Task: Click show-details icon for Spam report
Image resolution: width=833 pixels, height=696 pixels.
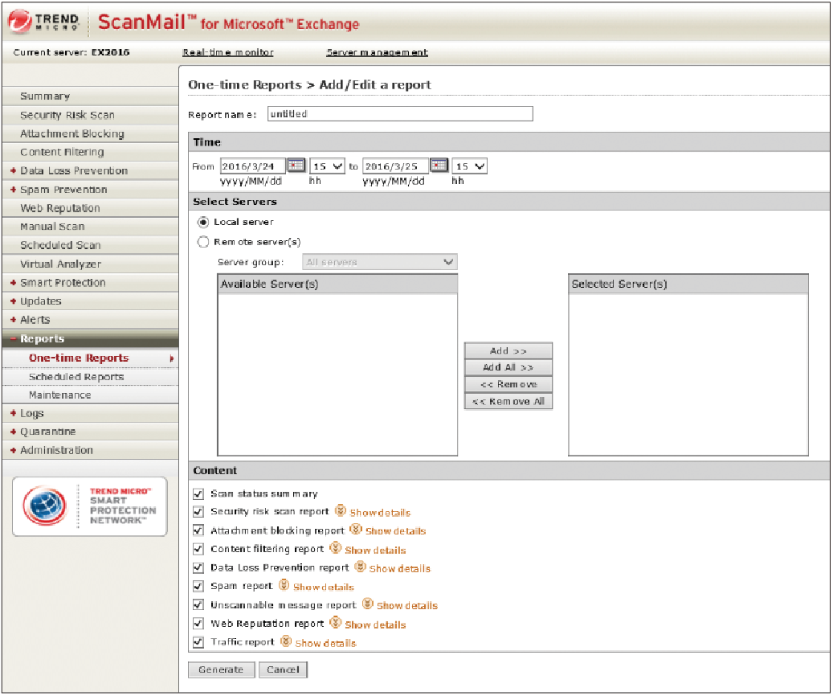Action: click(x=284, y=585)
